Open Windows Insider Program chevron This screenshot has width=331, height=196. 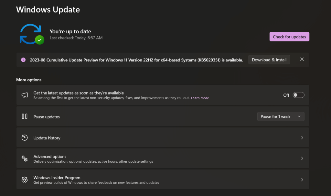click(302, 180)
